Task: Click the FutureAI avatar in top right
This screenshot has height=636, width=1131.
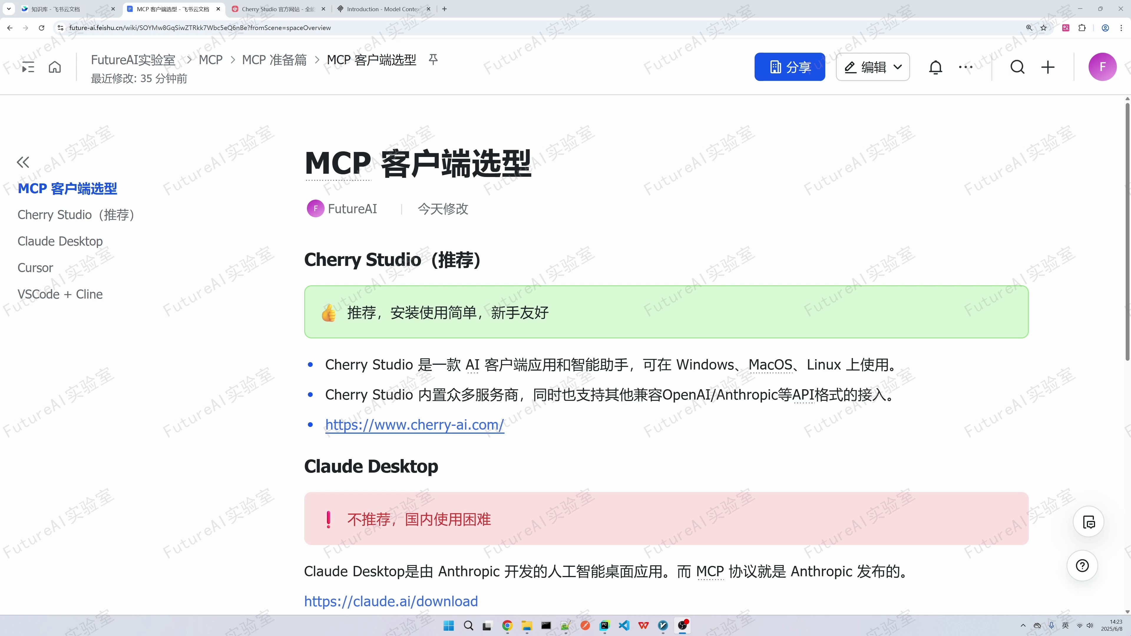Action: 1103,67
